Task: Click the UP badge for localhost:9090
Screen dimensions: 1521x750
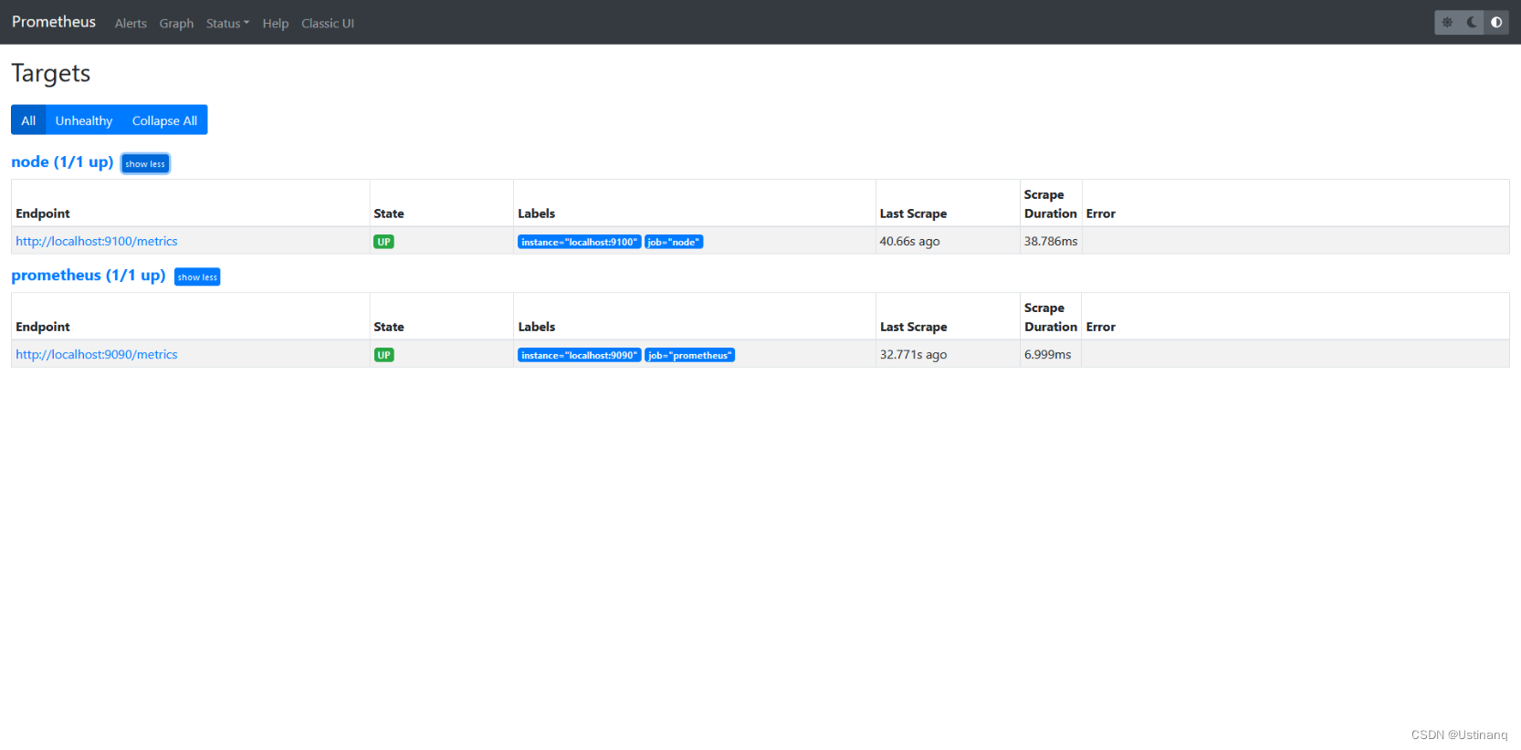Action: pos(384,356)
